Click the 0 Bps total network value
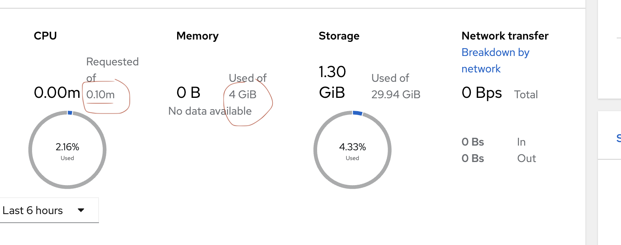Screen dimensions: 621x245 pyautogui.click(x=481, y=93)
